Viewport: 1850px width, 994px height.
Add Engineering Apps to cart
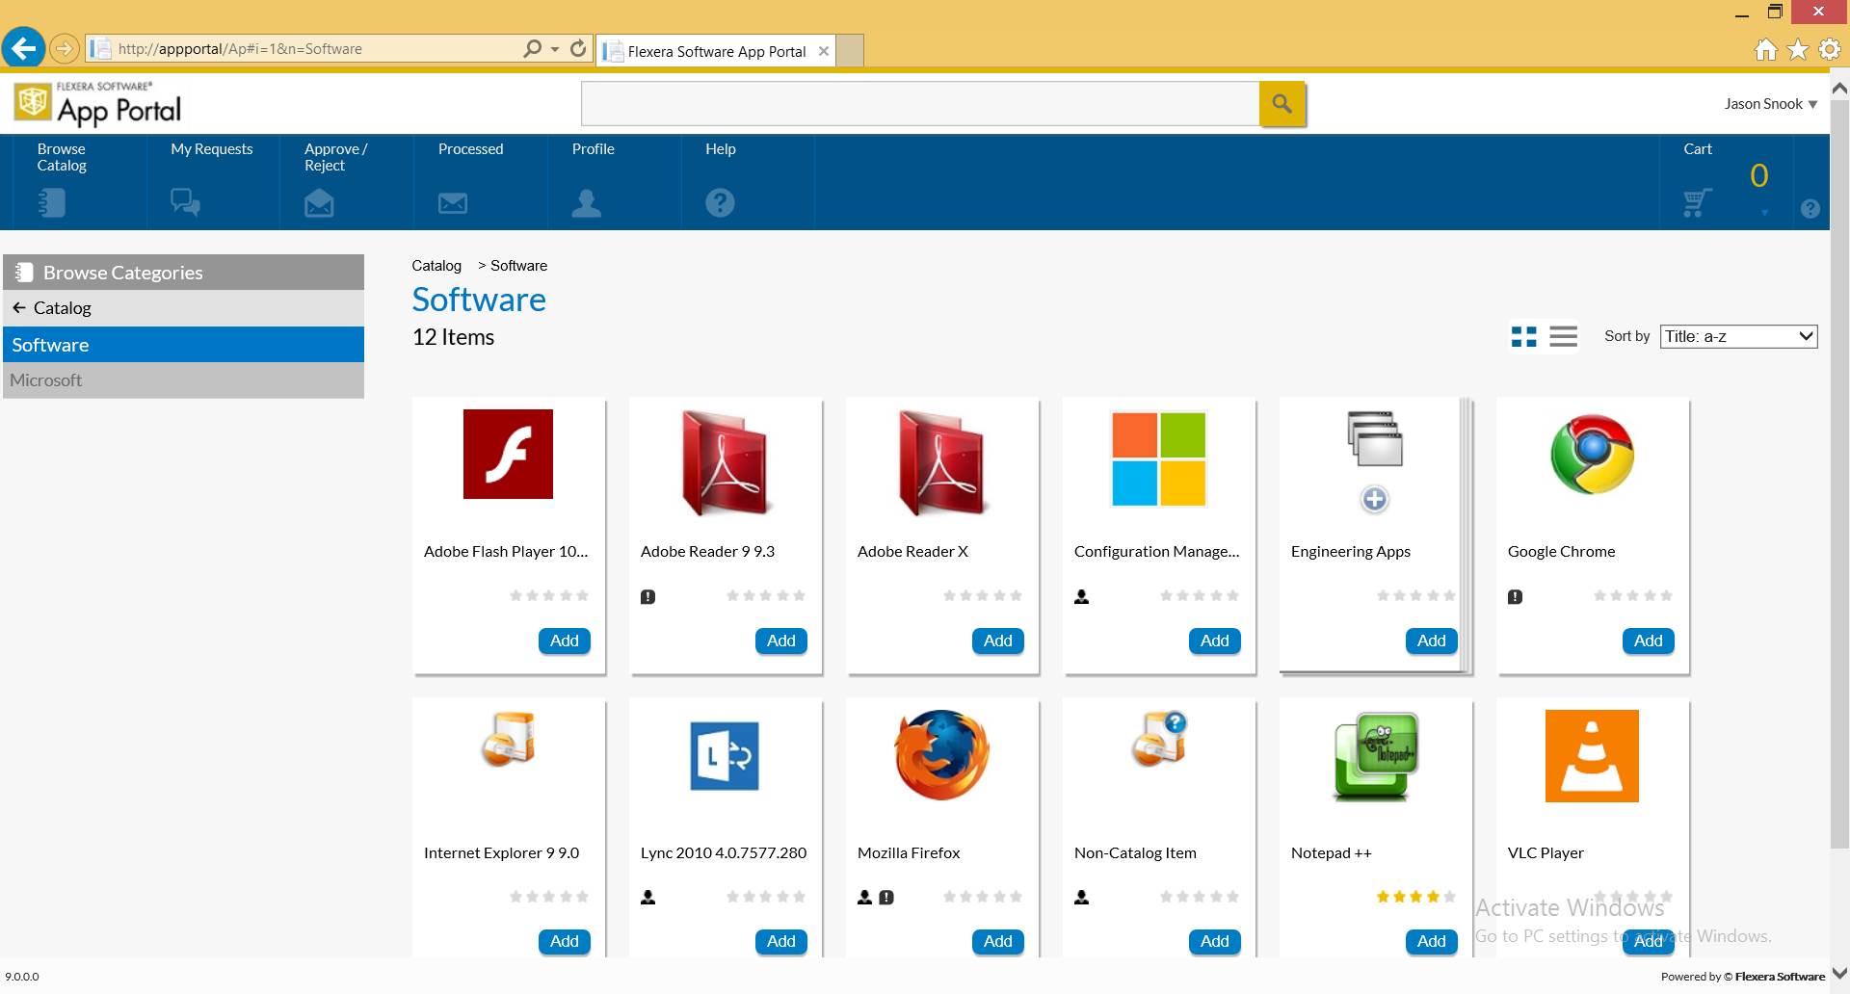coord(1431,641)
